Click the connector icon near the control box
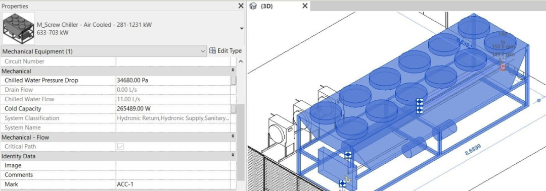The width and height of the screenshot is (546, 191). pos(348,155)
